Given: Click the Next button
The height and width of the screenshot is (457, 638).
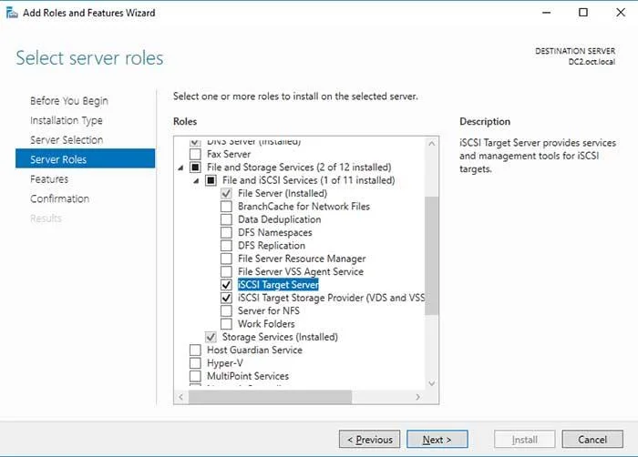Looking at the screenshot, I should click(x=437, y=439).
